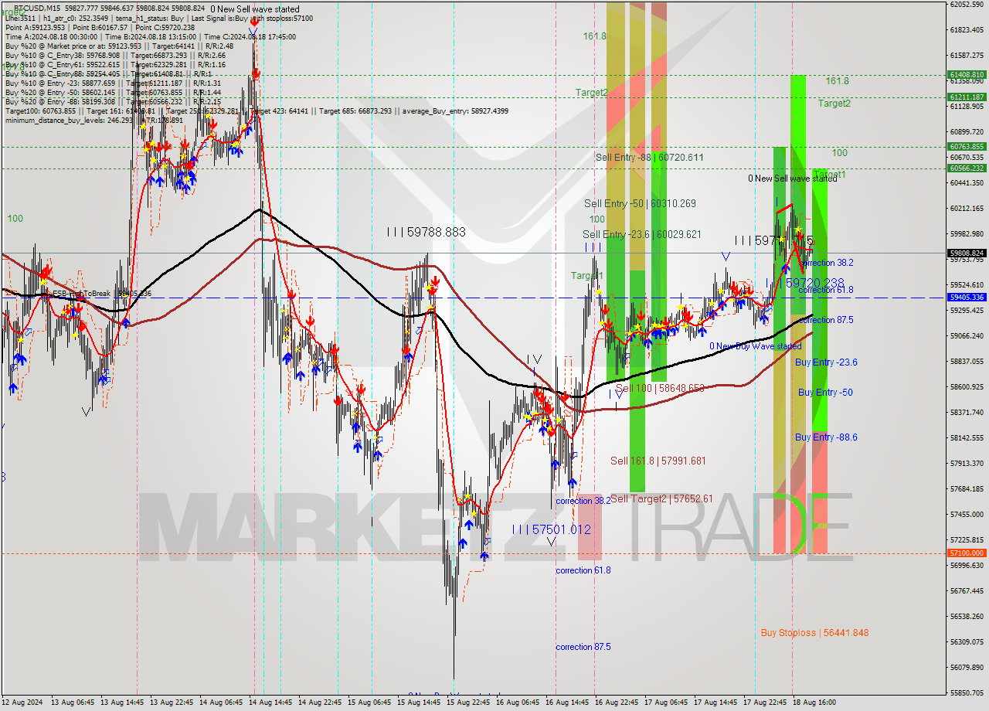Click the 'Sell Entry -23.6 | 60029.621' label
This screenshot has height=711, width=989.
click(642, 234)
